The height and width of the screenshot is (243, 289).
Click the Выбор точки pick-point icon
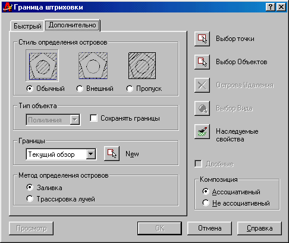click(x=202, y=39)
